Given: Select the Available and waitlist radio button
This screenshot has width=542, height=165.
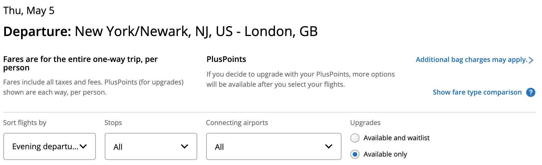Looking at the screenshot, I should tap(355, 138).
